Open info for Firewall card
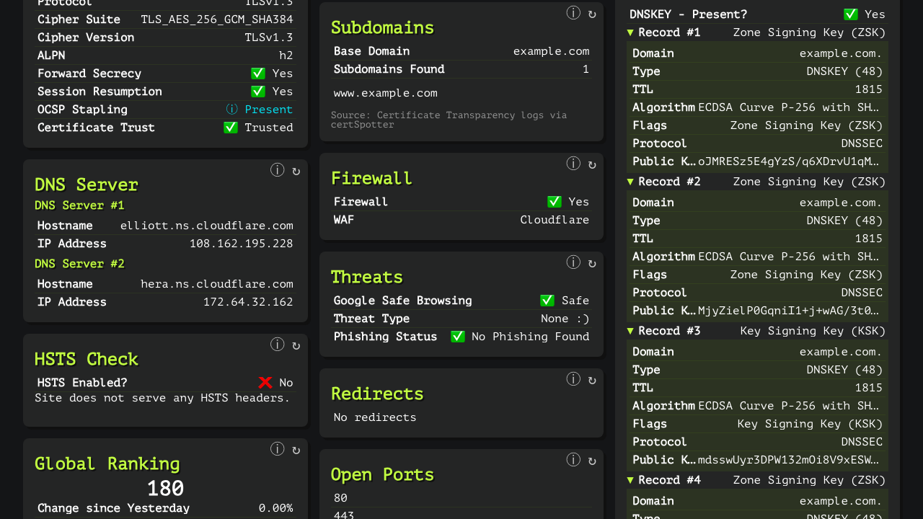The width and height of the screenshot is (923, 519). click(x=573, y=164)
